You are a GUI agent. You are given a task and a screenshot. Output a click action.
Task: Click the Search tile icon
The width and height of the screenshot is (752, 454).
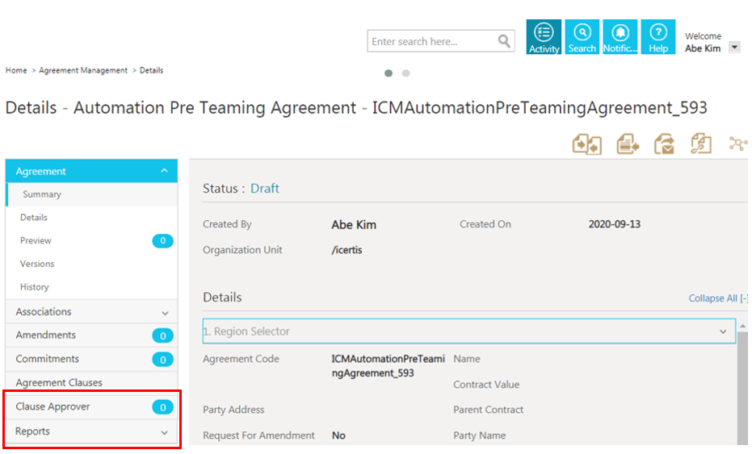click(582, 37)
